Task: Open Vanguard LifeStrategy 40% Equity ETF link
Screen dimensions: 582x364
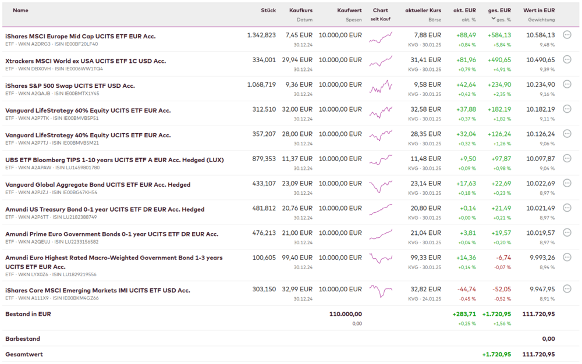Action: pyautogui.click(x=88, y=135)
